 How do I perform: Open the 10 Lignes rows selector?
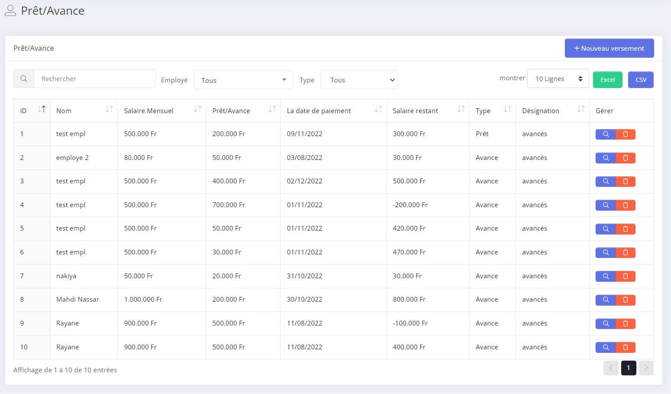click(558, 79)
